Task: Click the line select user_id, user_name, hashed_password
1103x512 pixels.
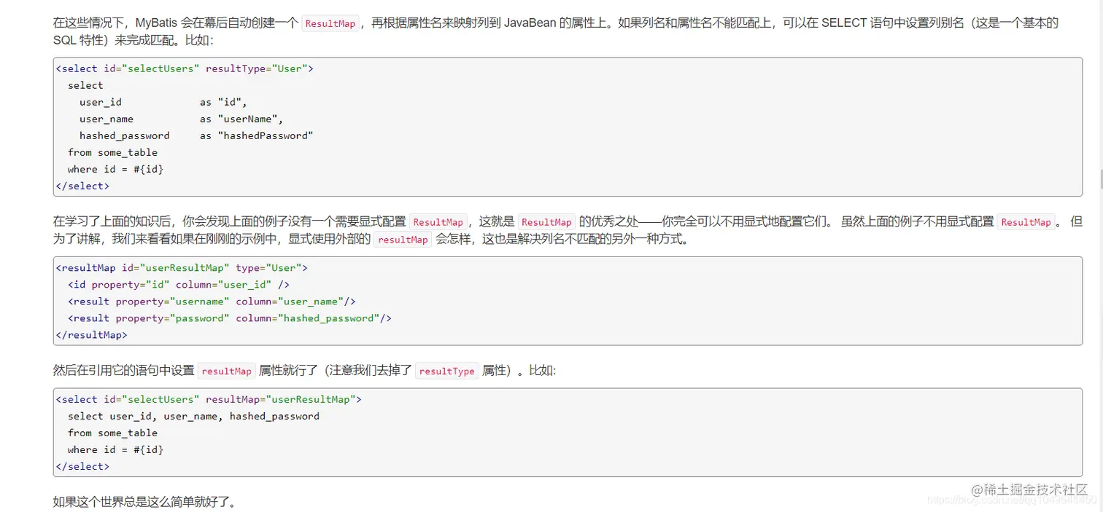Action: coord(193,416)
